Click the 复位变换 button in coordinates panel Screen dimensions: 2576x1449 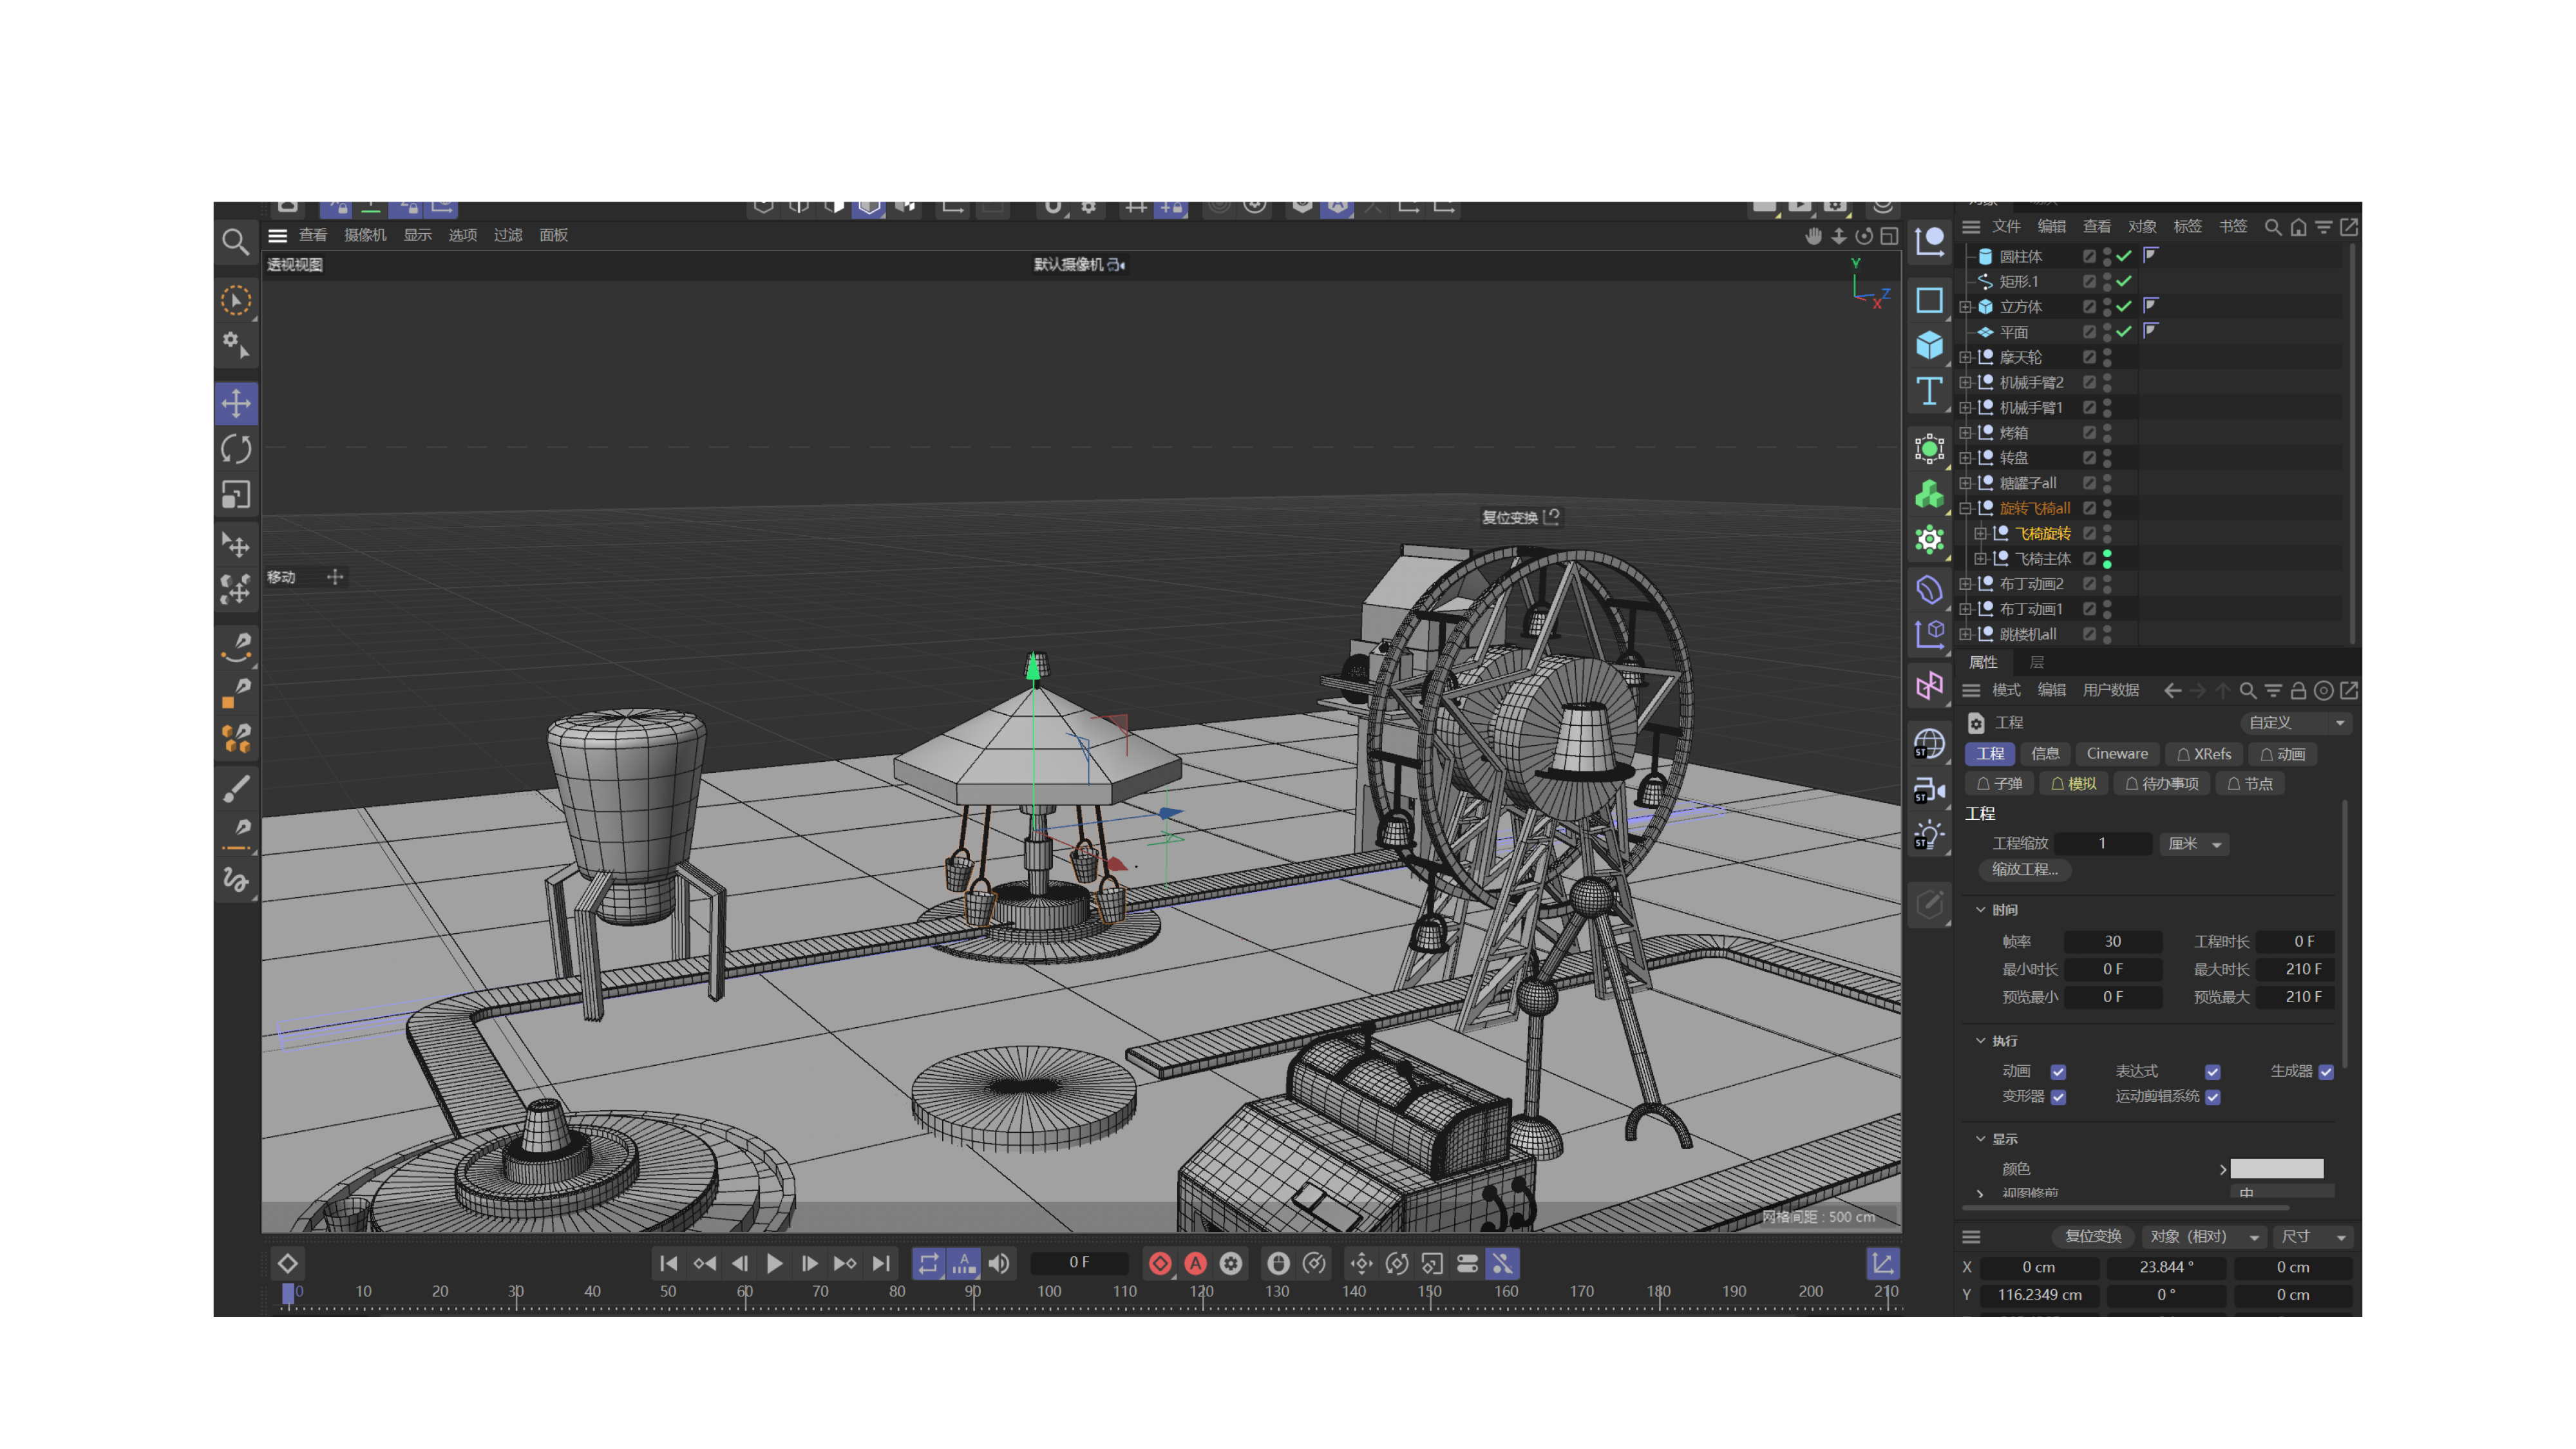[x=2092, y=1237]
